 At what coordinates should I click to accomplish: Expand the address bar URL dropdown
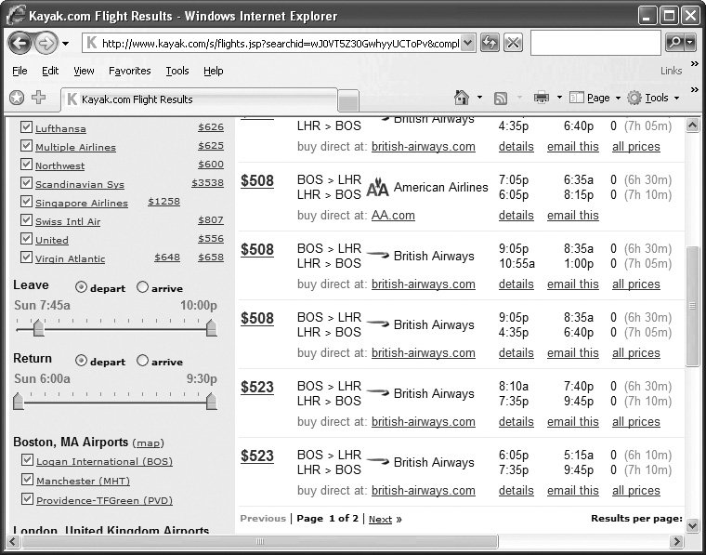467,43
